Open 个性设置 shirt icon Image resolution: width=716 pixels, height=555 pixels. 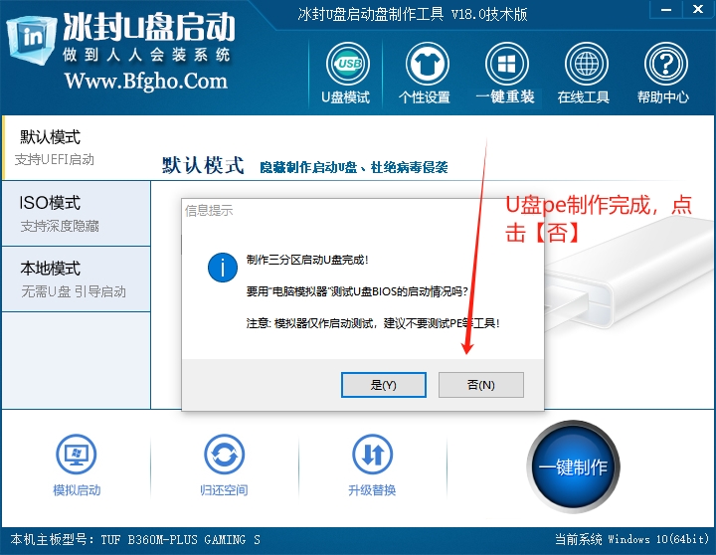click(425, 67)
